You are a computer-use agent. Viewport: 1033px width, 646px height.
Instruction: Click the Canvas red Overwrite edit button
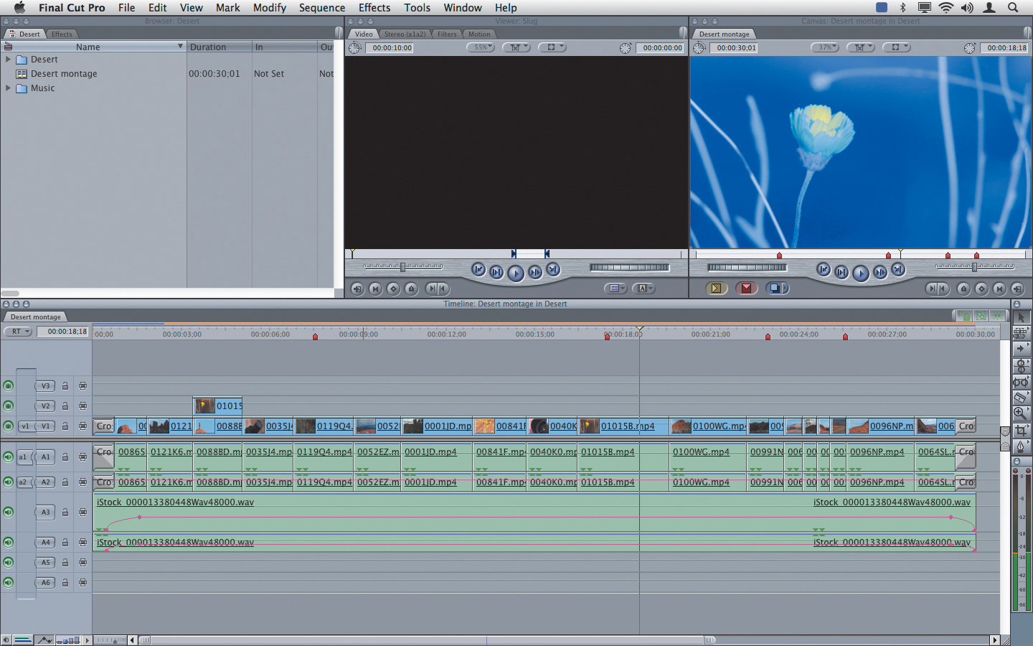(x=746, y=289)
